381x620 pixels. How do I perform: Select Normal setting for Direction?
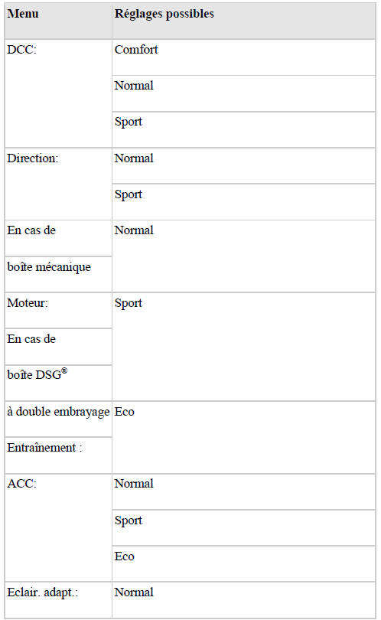pyautogui.click(x=243, y=166)
